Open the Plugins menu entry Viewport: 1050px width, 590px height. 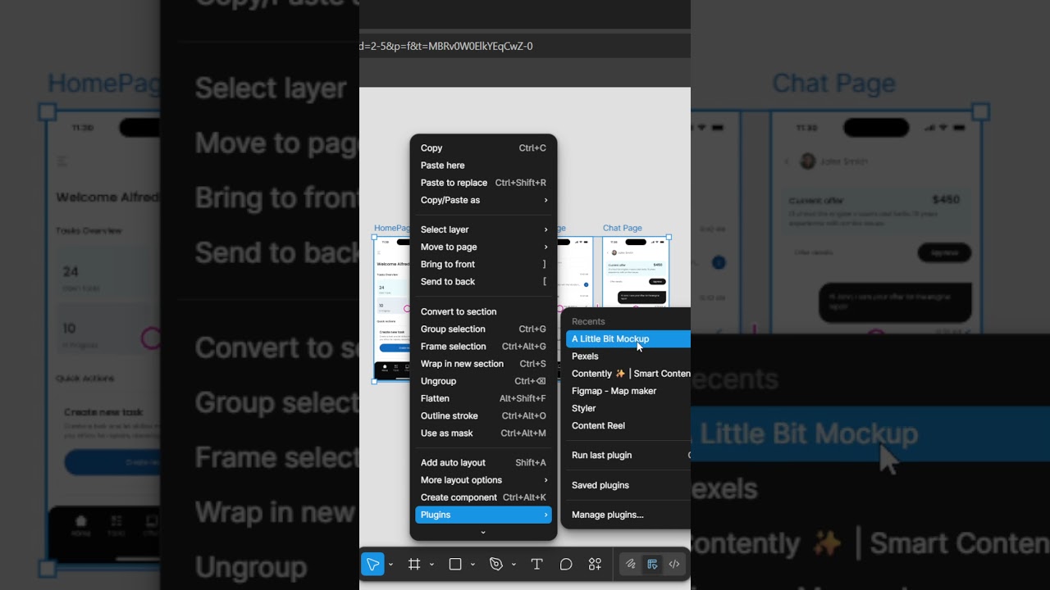(483, 515)
